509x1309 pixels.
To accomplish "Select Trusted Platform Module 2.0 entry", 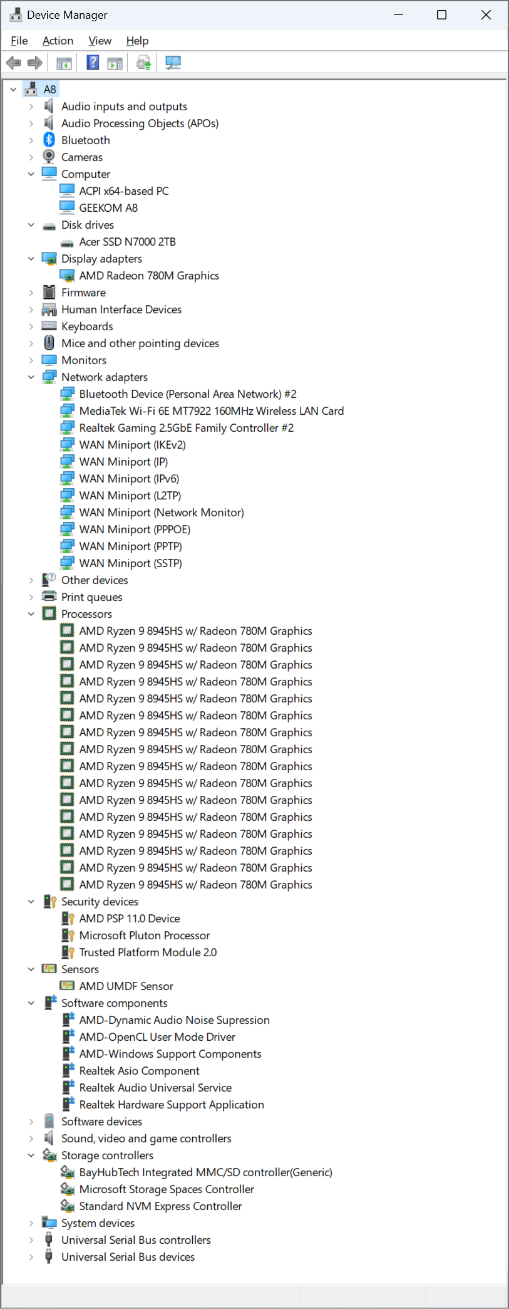I will click(148, 952).
